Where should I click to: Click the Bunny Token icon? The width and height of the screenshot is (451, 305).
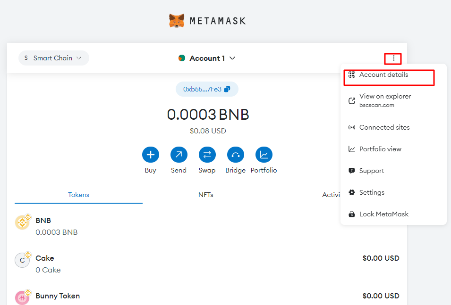(23, 297)
